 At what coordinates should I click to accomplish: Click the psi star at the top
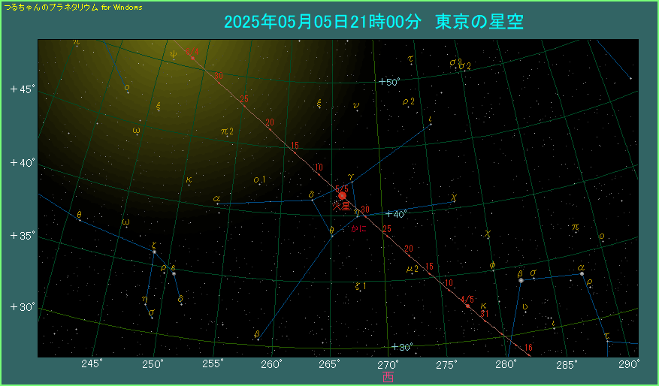tap(174, 54)
